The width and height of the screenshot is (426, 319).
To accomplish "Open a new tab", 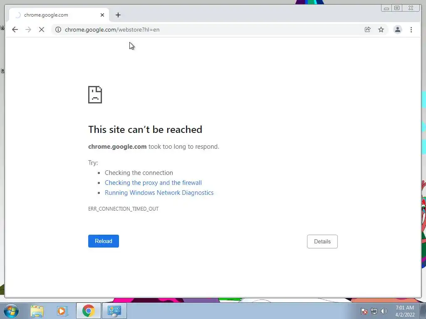I will [x=118, y=15].
